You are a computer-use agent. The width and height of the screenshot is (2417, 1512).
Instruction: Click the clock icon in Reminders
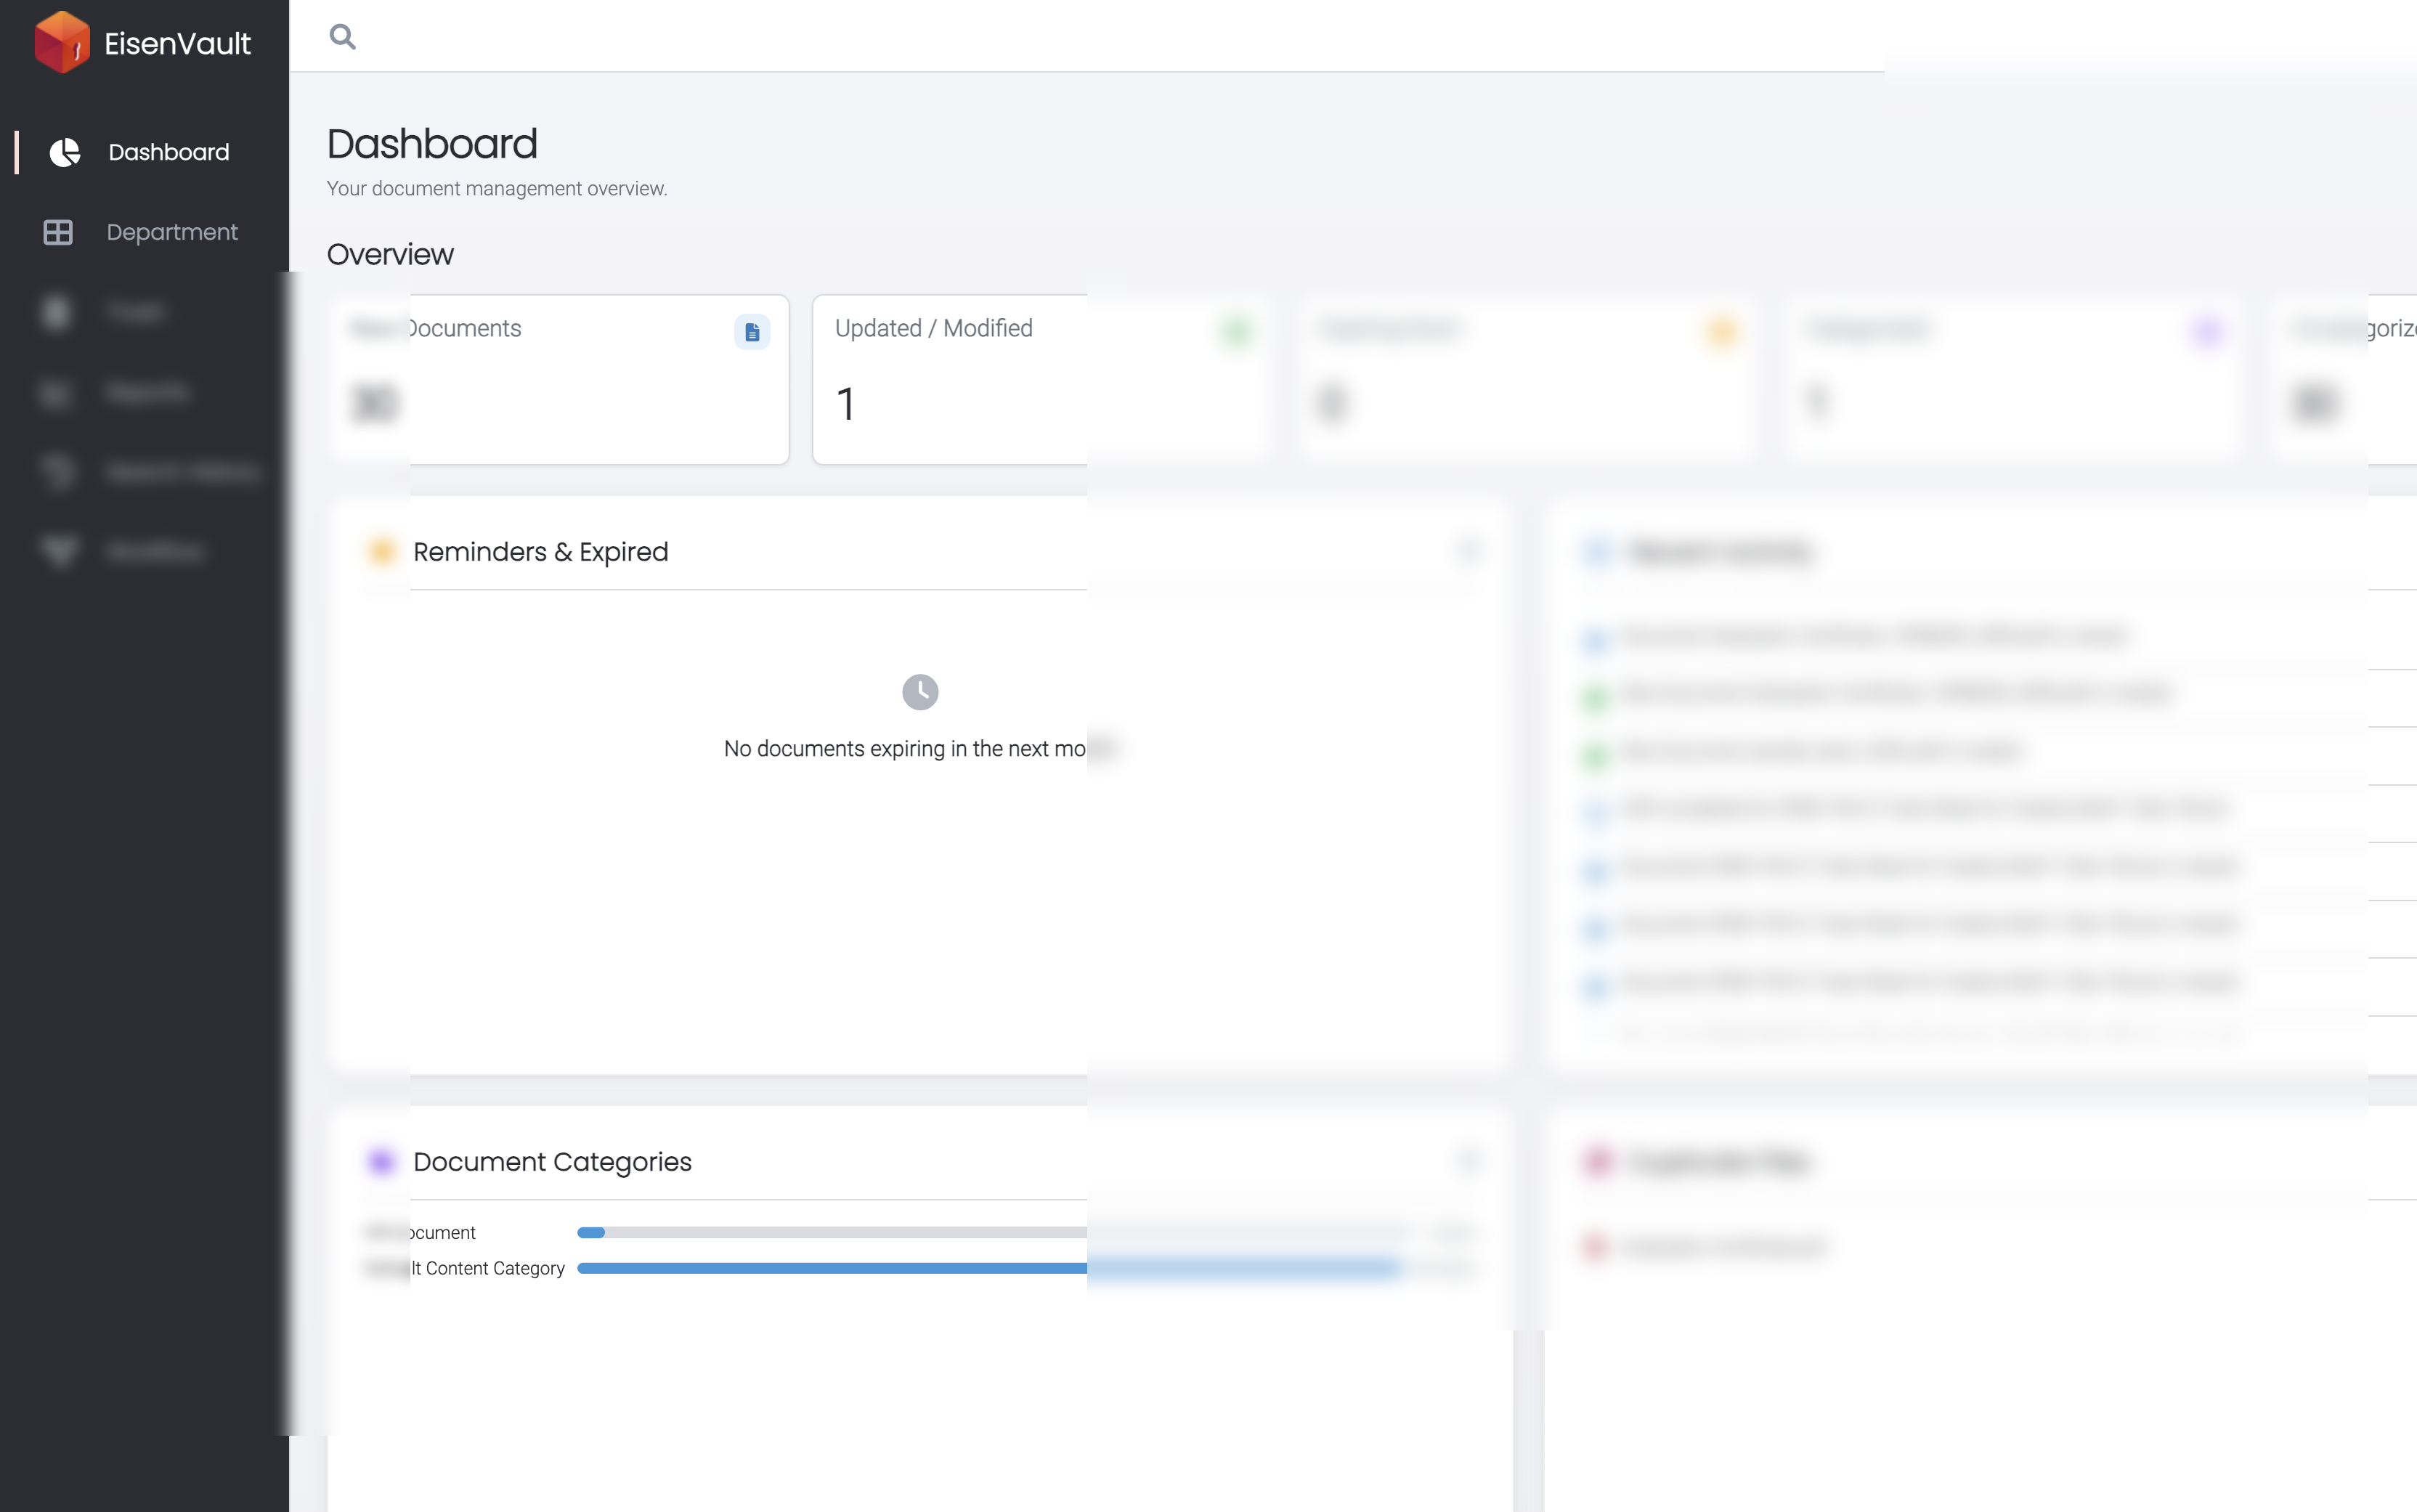click(920, 692)
